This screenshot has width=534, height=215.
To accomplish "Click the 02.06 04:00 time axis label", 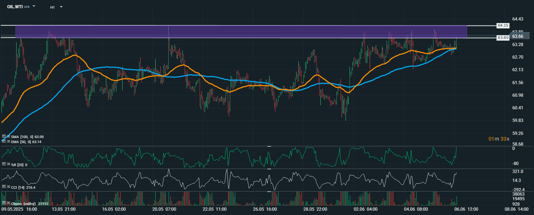I will point(365,209).
